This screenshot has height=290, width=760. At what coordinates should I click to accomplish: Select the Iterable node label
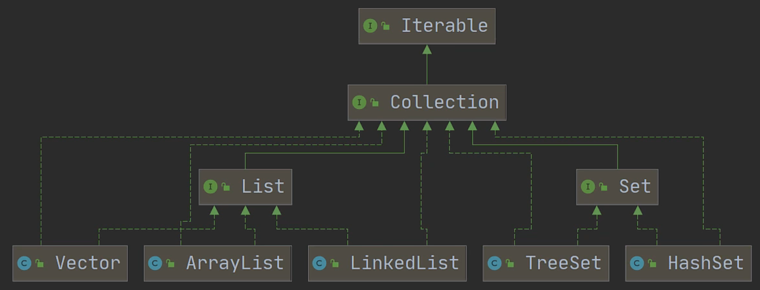click(445, 26)
